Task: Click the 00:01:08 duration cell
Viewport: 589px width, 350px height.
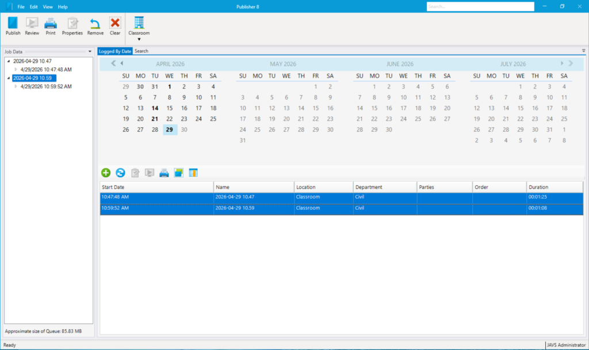Action: click(x=555, y=210)
